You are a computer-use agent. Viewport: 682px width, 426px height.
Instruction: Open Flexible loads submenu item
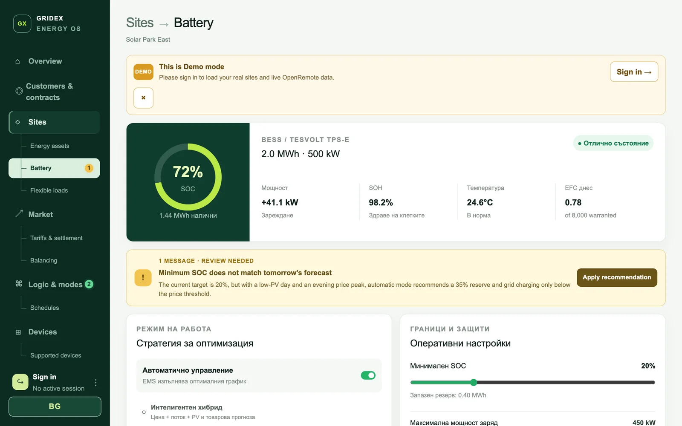49,190
